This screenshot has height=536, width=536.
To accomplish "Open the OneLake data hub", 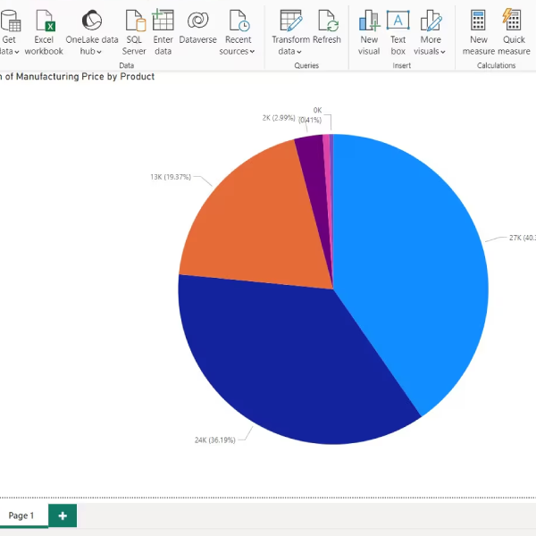I will tap(92, 32).
